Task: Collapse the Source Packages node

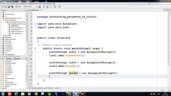Action: tap(3, 20)
